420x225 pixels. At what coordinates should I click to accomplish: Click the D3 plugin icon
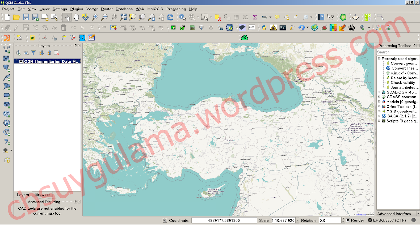click(x=7, y=38)
